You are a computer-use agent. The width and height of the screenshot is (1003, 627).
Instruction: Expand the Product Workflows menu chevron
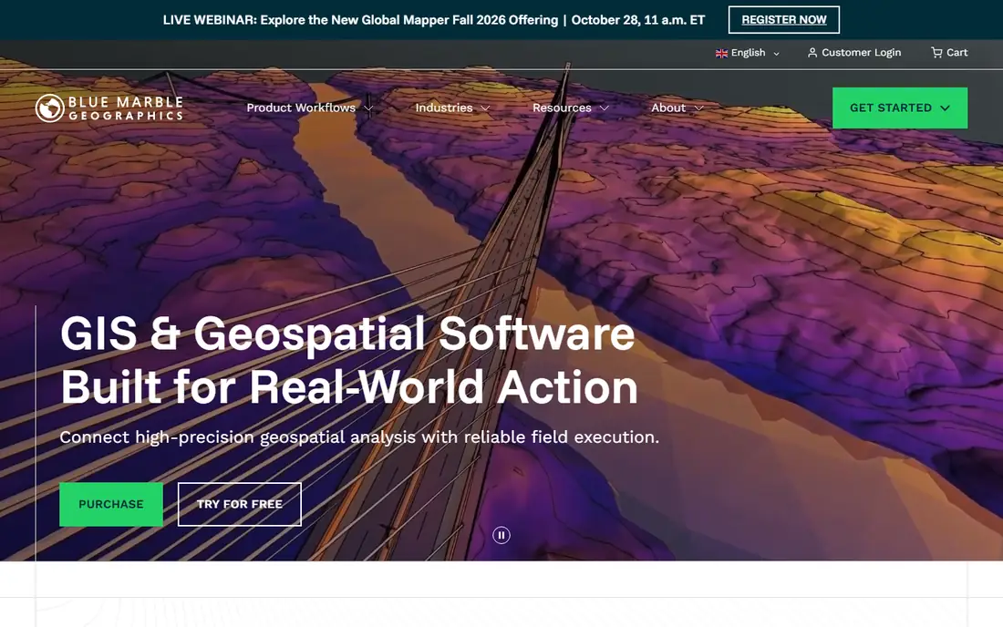click(x=368, y=108)
